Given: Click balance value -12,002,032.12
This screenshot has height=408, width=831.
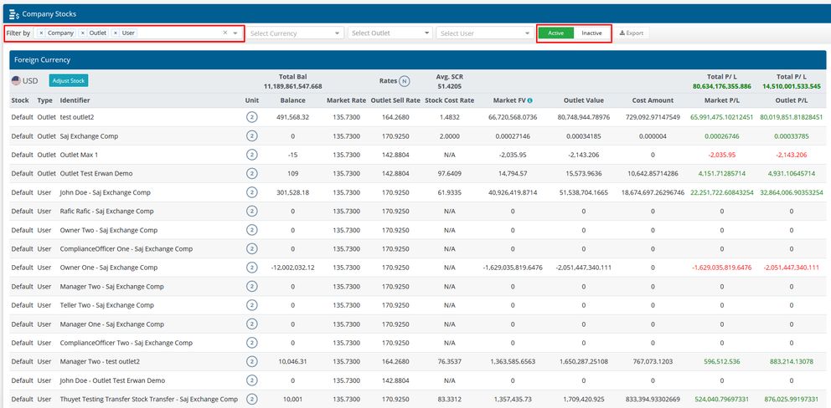Looking at the screenshot, I should (x=292, y=268).
